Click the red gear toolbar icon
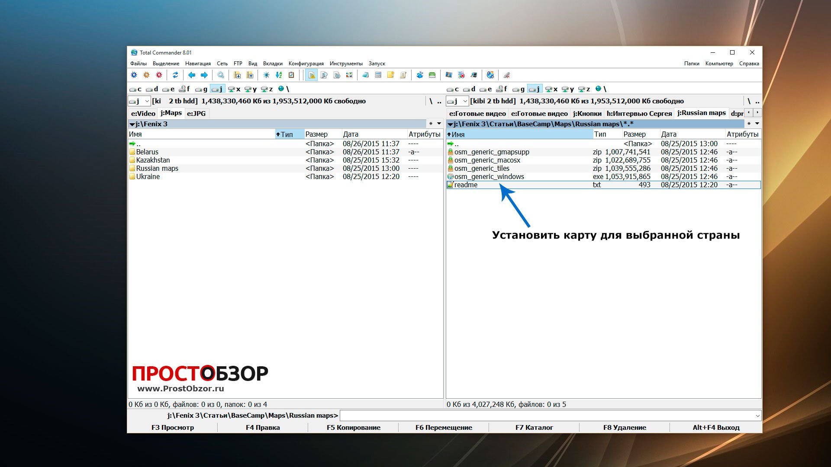Viewport: 831px width, 467px height. click(159, 75)
